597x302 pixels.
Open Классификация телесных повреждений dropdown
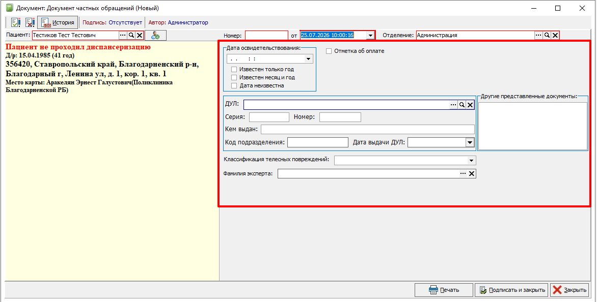pyautogui.click(x=471, y=161)
